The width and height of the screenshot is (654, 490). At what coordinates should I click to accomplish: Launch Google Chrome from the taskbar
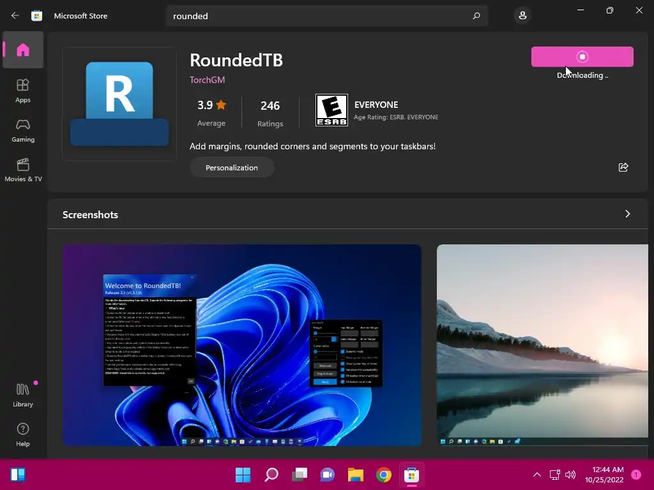[384, 474]
